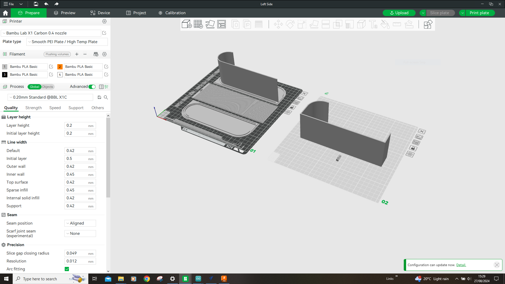
Task: Open Scarf joint seam None dropdown
Action: (x=80, y=234)
